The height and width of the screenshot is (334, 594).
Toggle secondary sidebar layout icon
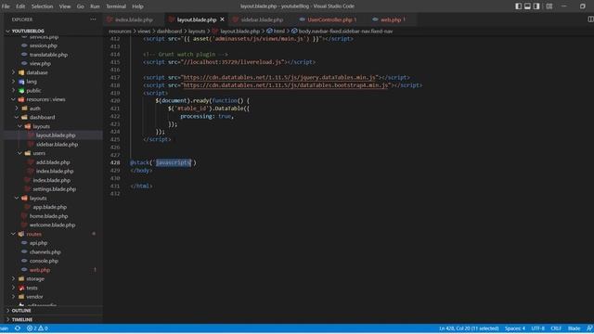536,6
